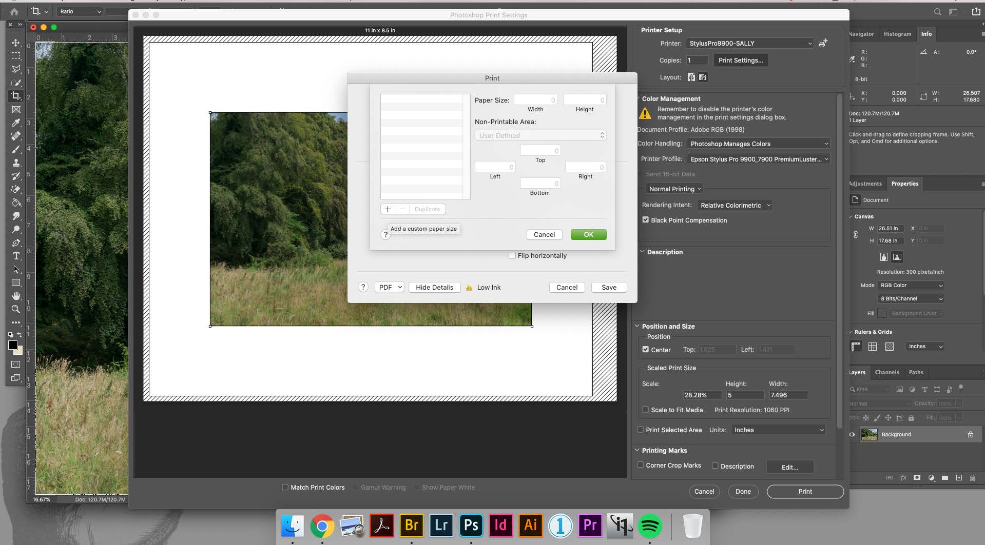Click in the Copies input field

pyautogui.click(x=697, y=60)
